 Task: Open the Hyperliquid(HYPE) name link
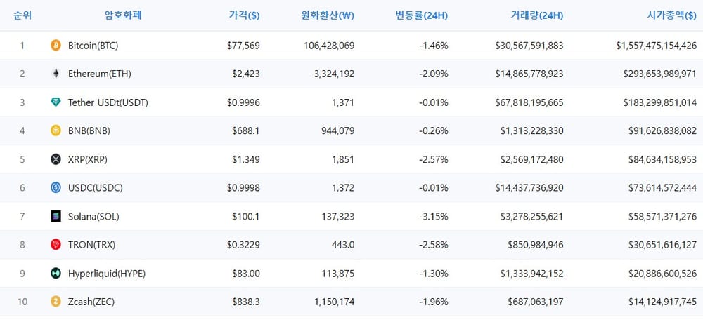coord(107,274)
